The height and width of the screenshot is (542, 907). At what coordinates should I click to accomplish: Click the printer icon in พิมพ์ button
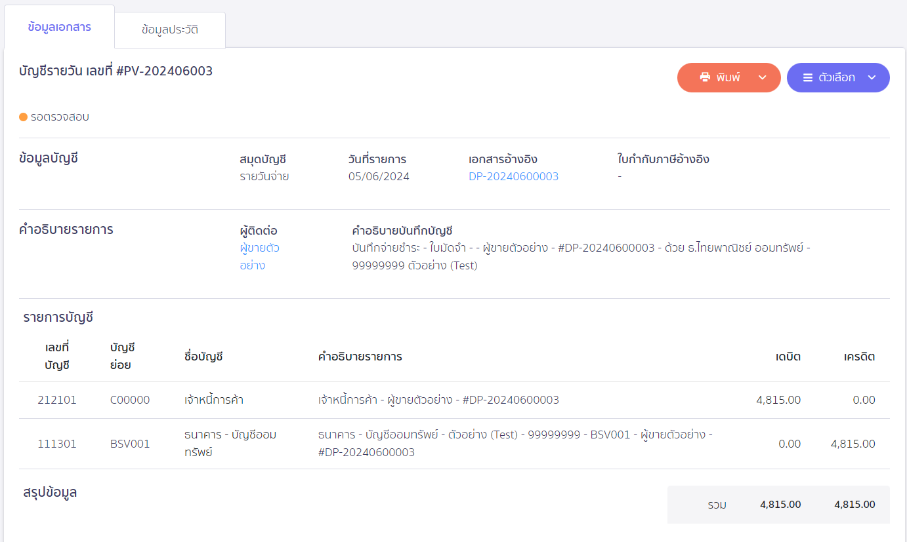point(706,77)
